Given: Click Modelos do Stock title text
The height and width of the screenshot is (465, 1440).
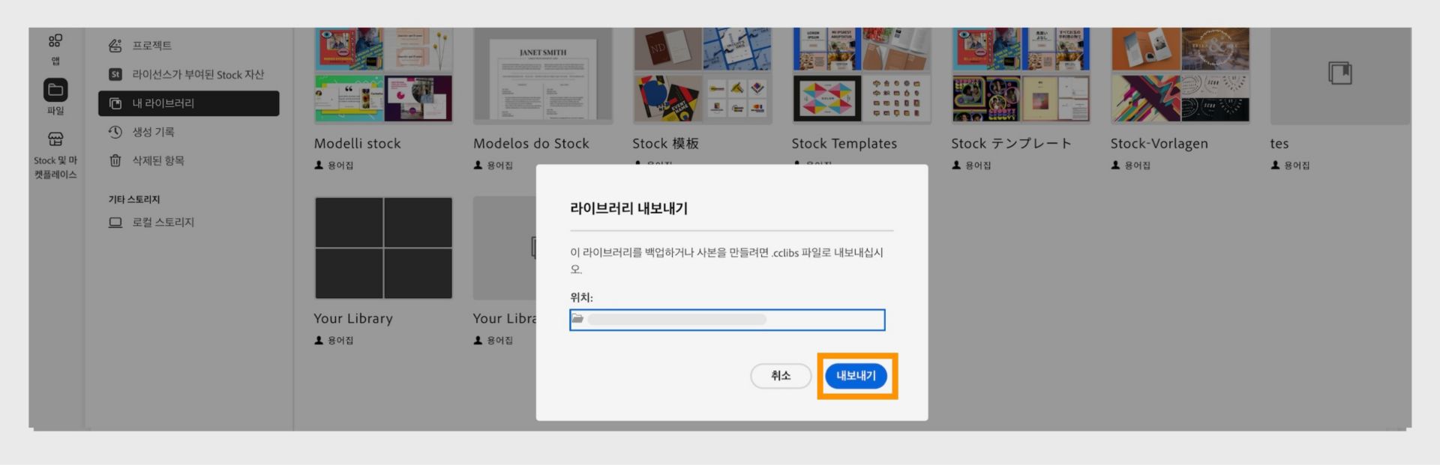Looking at the screenshot, I should point(531,143).
